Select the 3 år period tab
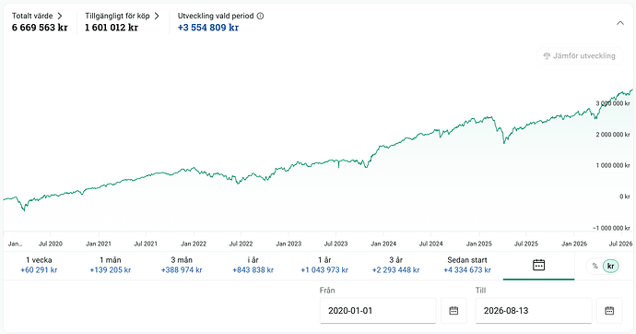The width and height of the screenshot is (636, 334). coord(395,266)
